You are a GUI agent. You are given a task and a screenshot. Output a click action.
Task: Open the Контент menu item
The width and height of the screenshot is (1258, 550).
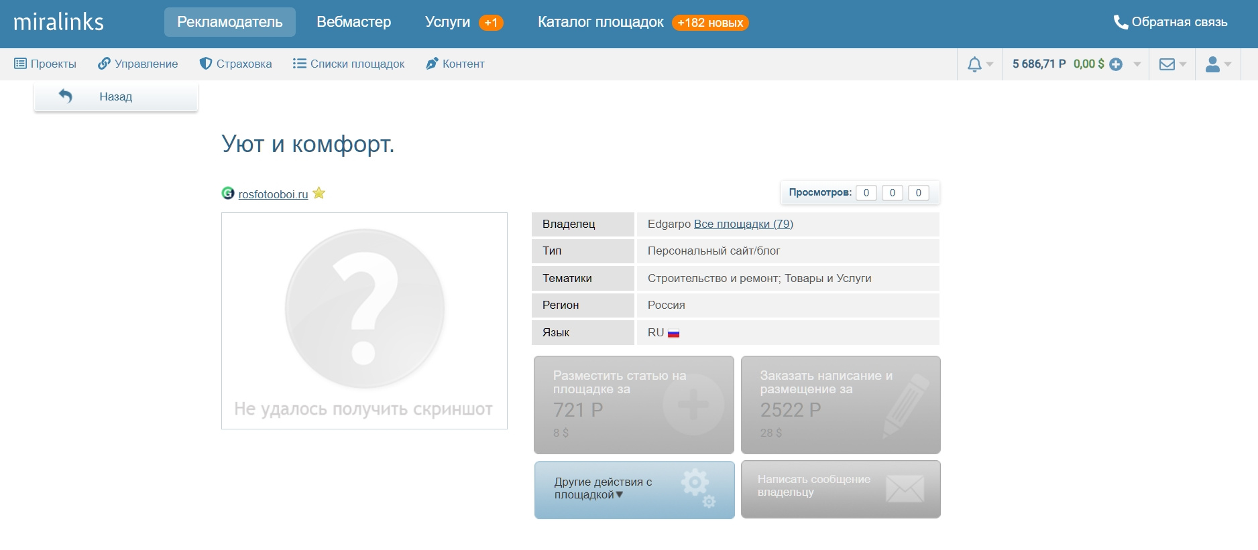[455, 64]
